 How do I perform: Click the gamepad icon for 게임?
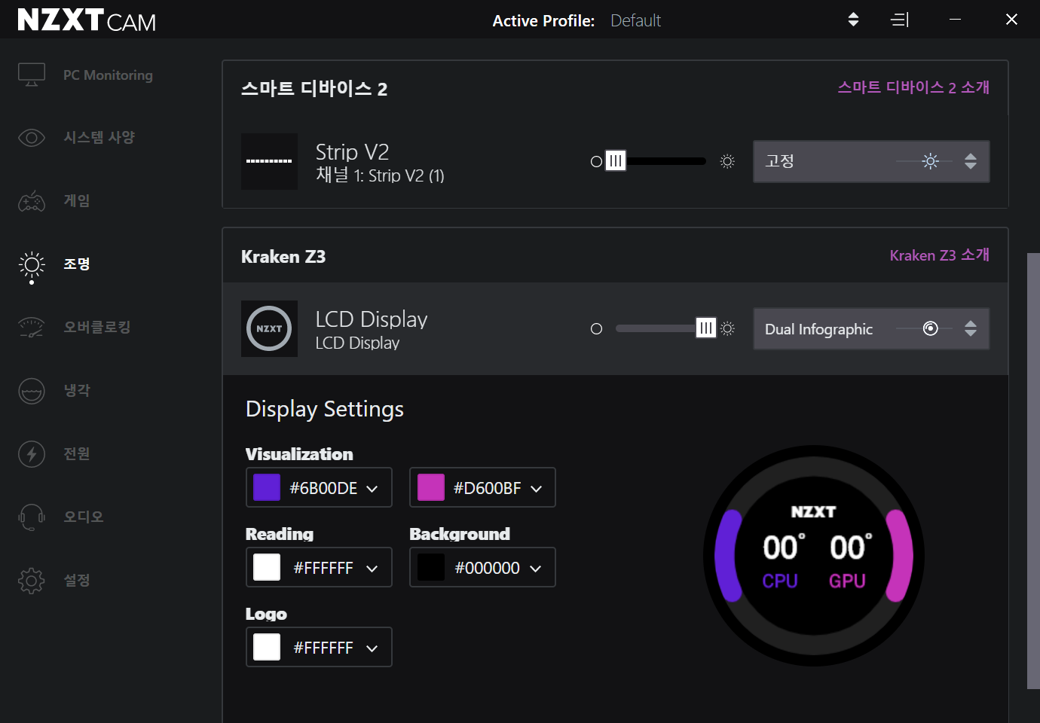click(32, 201)
